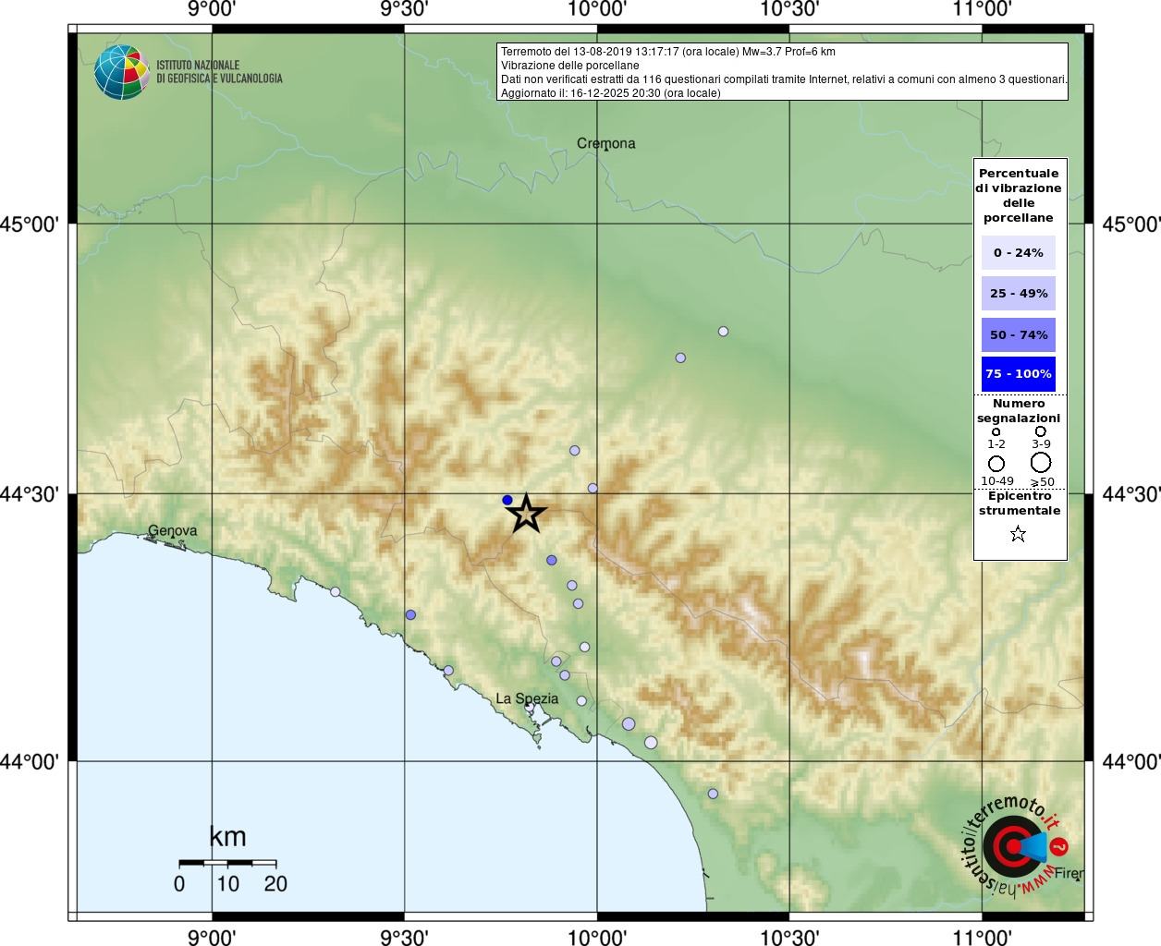Click the 9°30' longitude label at bottom
Screen dimensions: 1161x946
pyautogui.click(x=404, y=938)
